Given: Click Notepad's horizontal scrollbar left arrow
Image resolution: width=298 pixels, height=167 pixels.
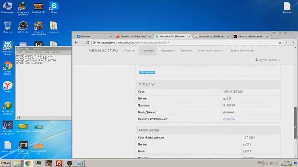Looking at the screenshot, I should coord(18,117).
